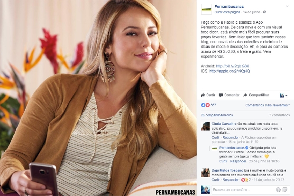
Task: Click the red heart reaction icon
Action: click(208, 105)
